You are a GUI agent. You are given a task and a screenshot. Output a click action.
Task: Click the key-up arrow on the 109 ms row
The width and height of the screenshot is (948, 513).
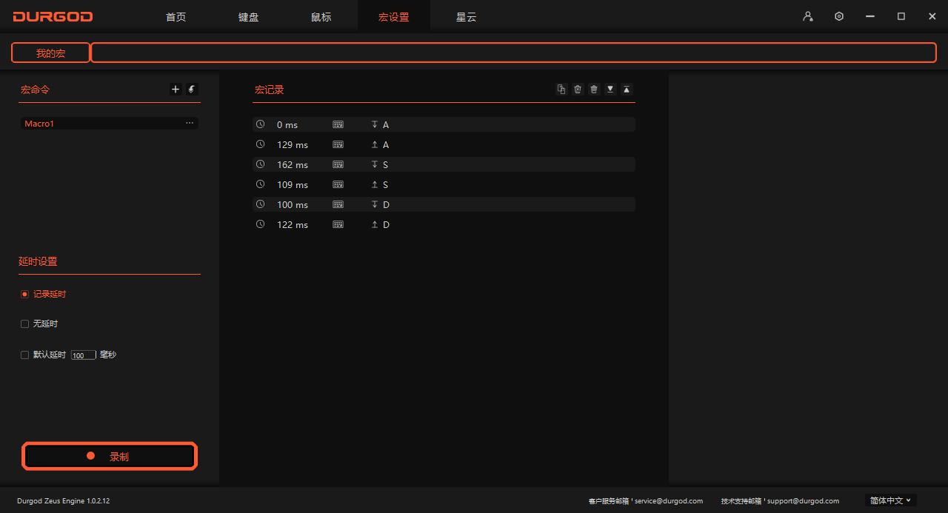(x=375, y=184)
